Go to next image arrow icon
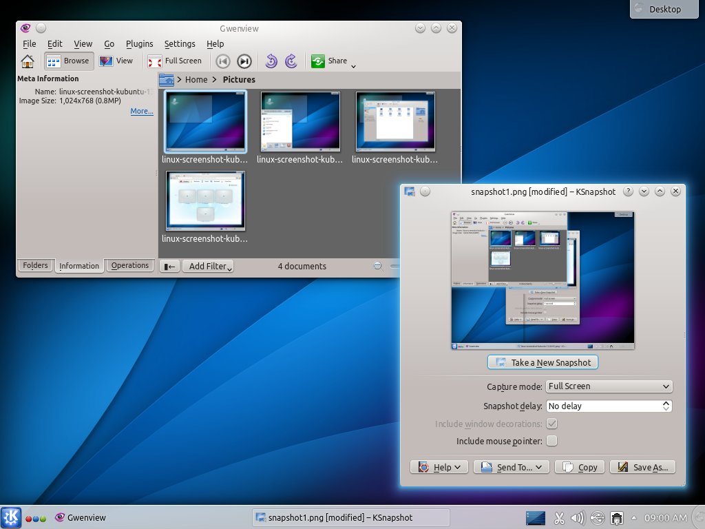Screen dimensions: 705x529 point(244,61)
